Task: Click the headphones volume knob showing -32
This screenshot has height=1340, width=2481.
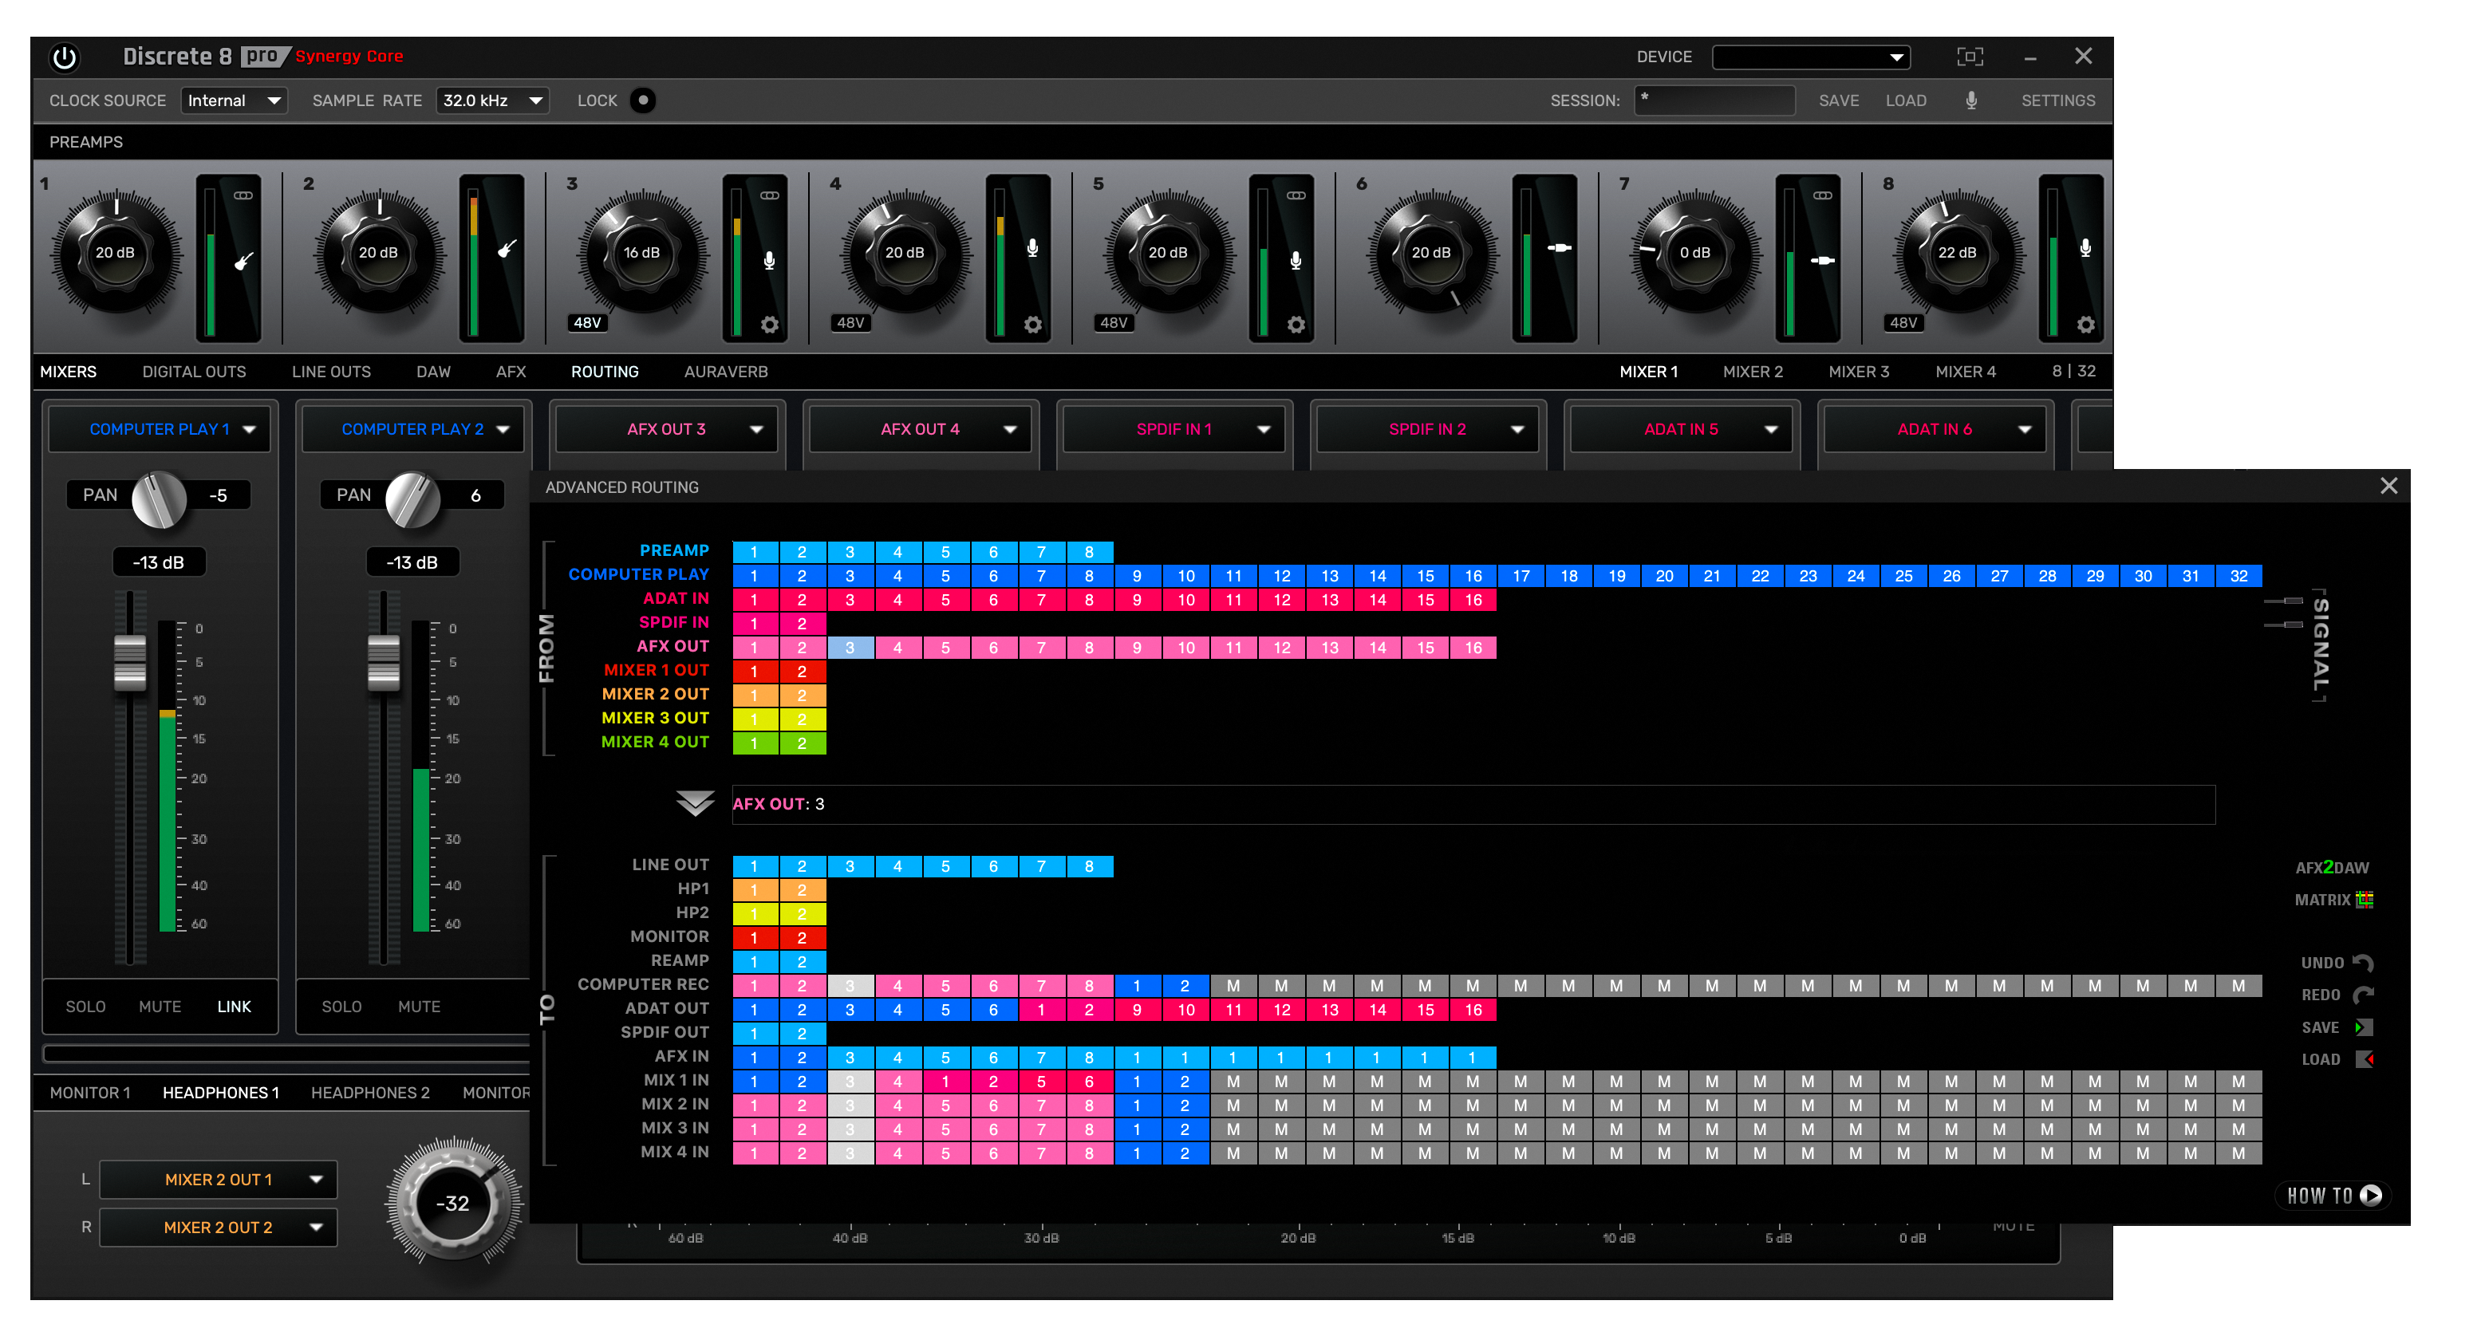Action: point(452,1202)
